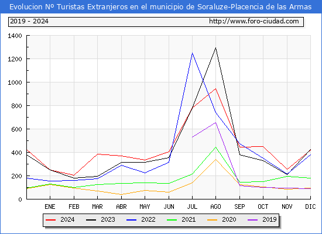Click the OCT month axis label
This screenshot has height=234, width=322.
(263, 207)
